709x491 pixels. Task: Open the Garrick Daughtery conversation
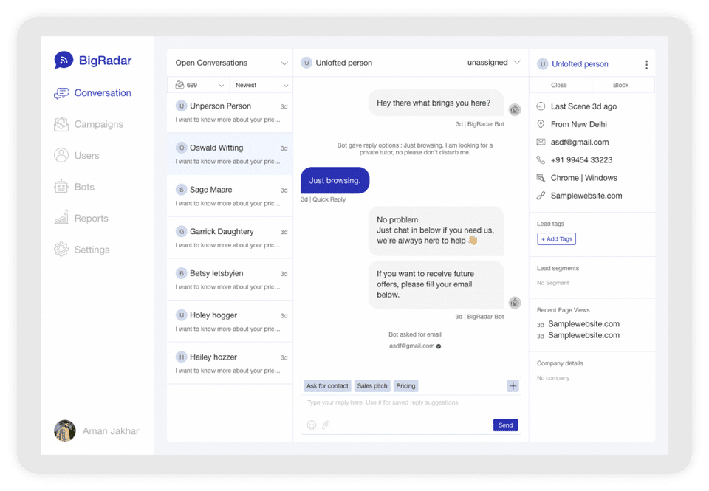click(230, 237)
